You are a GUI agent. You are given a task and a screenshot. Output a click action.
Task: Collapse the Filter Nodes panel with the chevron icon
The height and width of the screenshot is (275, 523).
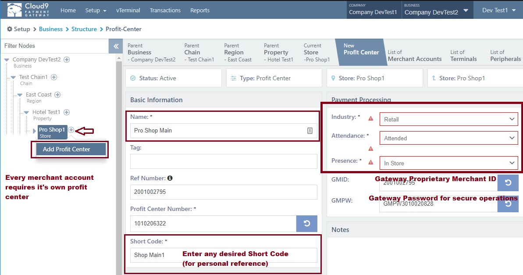(x=115, y=45)
